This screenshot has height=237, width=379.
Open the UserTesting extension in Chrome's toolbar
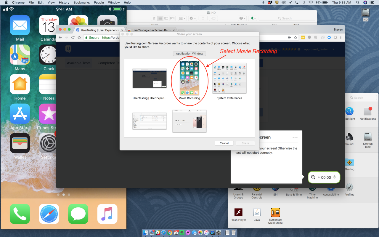coord(316,38)
